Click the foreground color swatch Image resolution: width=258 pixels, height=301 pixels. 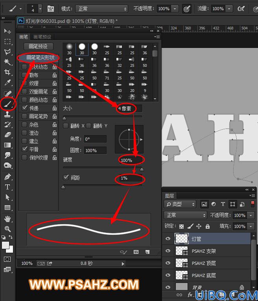(6, 245)
